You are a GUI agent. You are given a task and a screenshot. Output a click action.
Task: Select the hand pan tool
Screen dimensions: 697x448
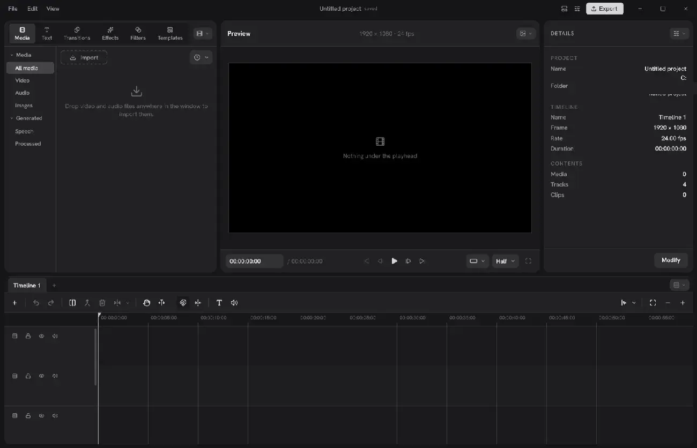pyautogui.click(x=146, y=303)
